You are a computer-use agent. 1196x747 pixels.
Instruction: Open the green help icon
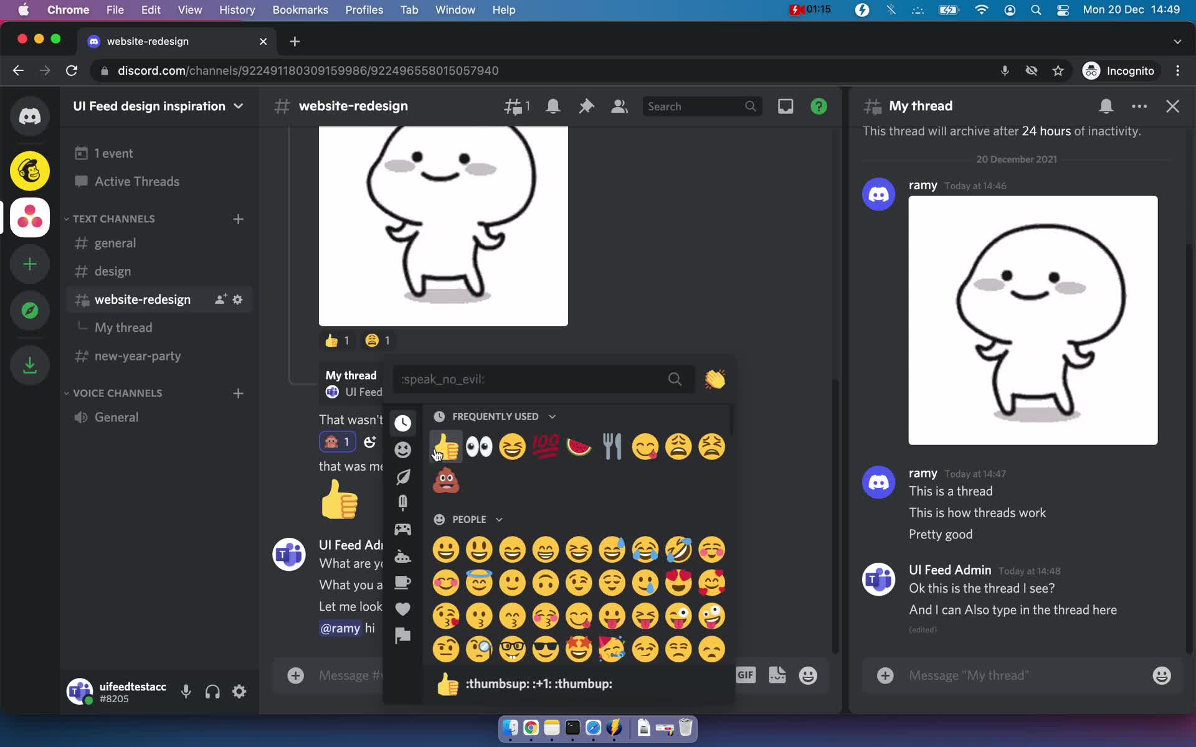pos(819,106)
